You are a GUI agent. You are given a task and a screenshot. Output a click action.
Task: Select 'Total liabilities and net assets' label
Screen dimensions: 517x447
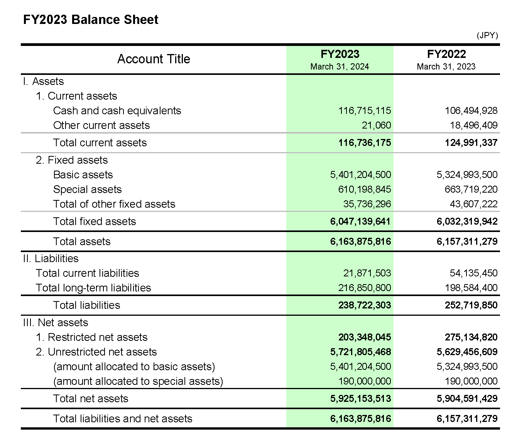[123, 419]
